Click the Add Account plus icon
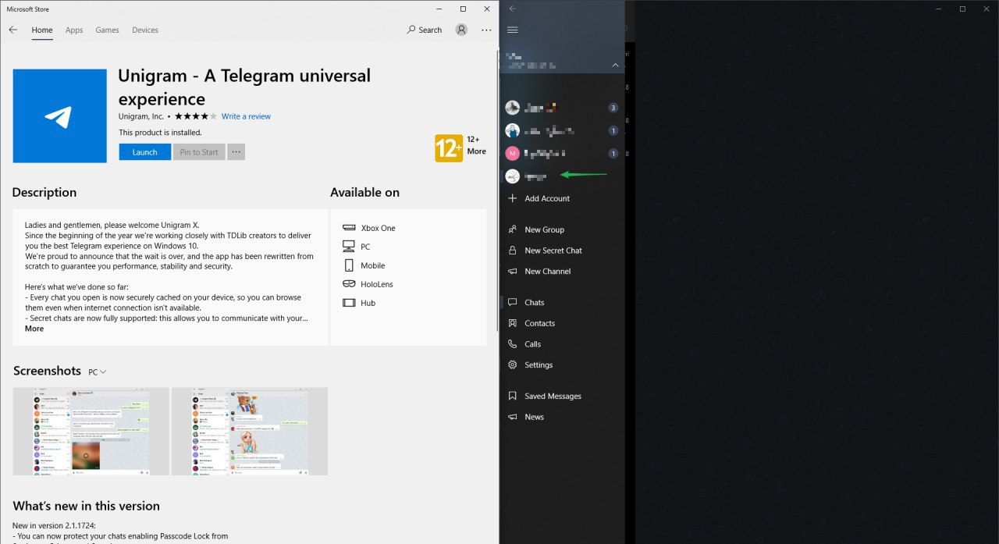Viewport: 999px width, 544px height. pyautogui.click(x=513, y=198)
